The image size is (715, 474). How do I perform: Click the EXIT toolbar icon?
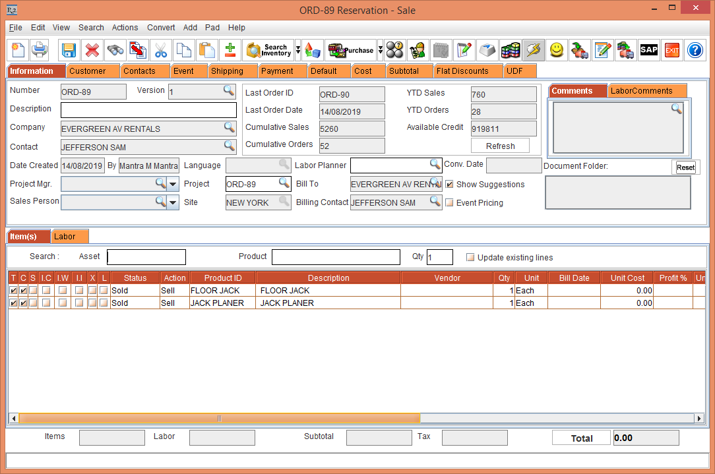[671, 50]
